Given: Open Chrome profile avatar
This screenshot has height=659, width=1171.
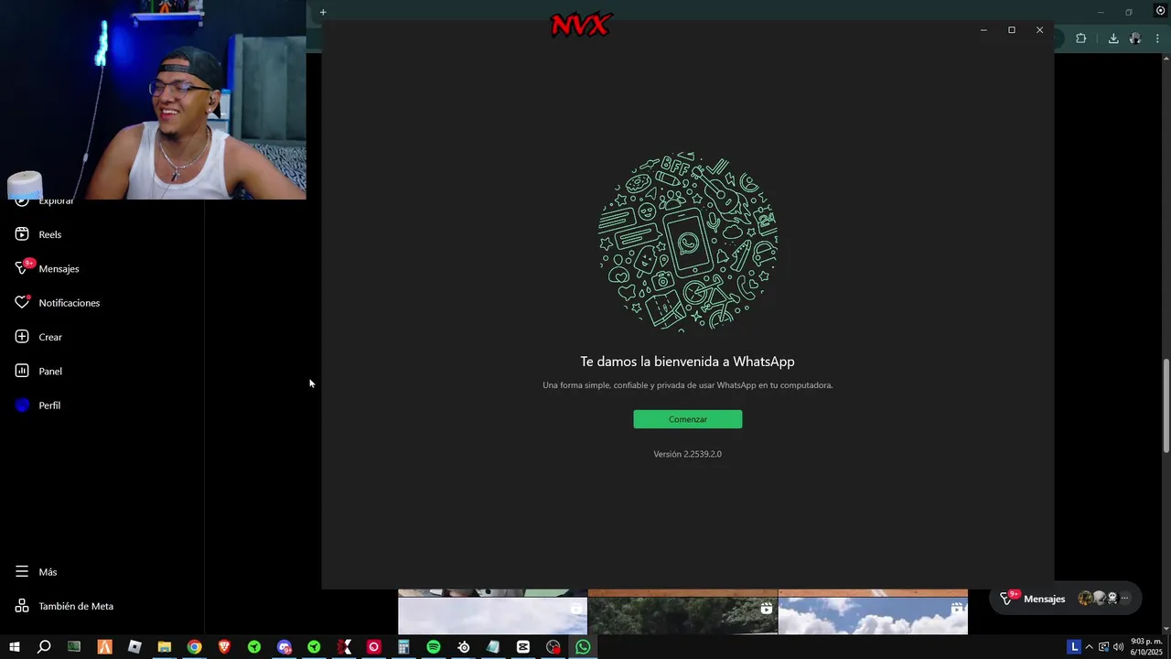Looking at the screenshot, I should pyautogui.click(x=1135, y=38).
